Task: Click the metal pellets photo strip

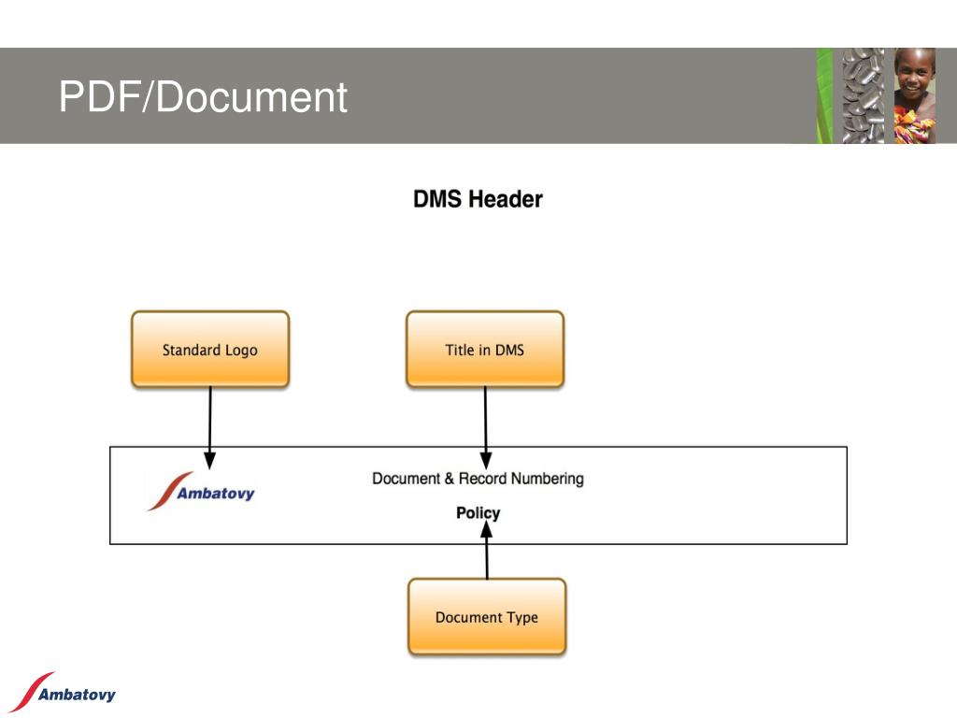Action: (863, 96)
